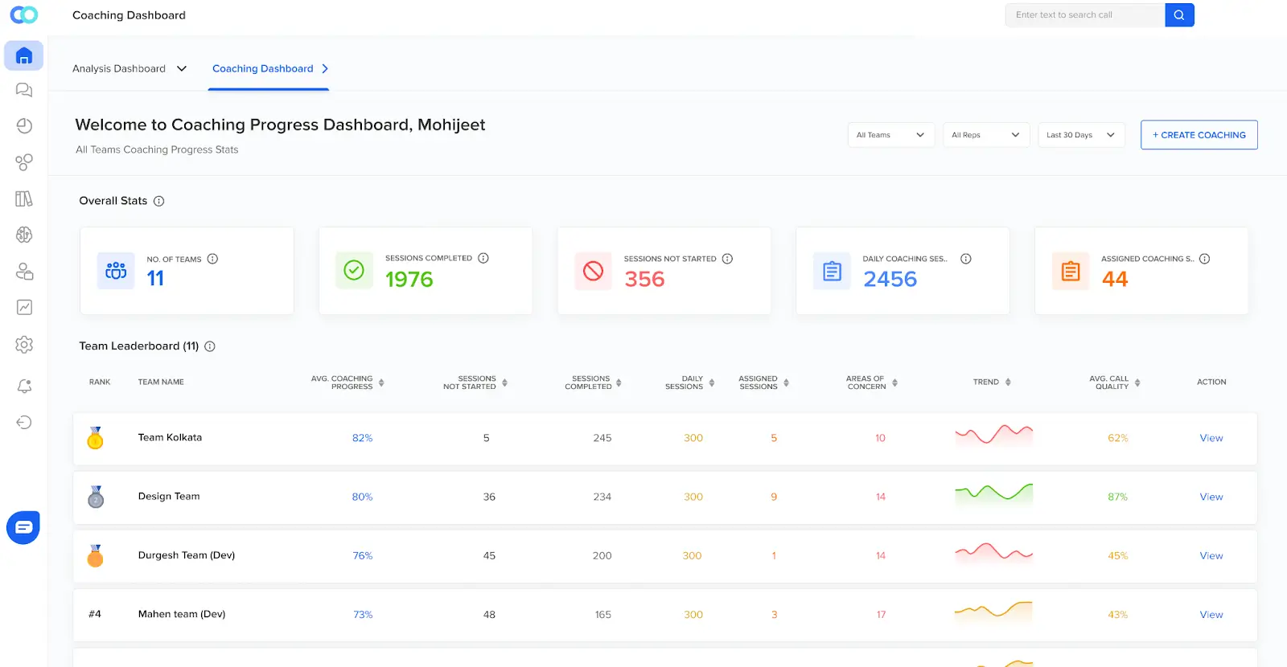
Task: Click the Coaching Dashboard tab chevron
Action: click(325, 69)
